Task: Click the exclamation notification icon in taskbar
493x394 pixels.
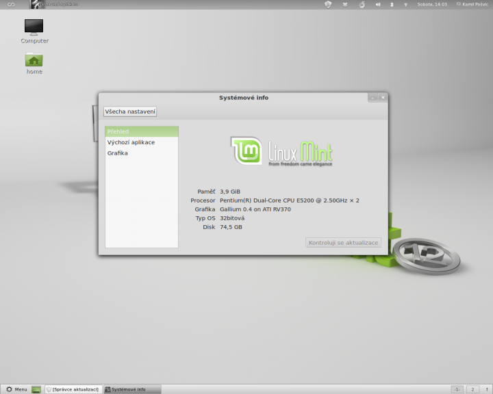Action: pyautogui.click(x=487, y=389)
